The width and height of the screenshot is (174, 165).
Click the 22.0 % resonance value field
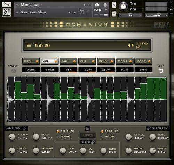click(106, 70)
